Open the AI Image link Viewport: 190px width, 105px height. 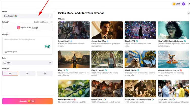[35, 28]
